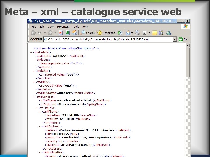Expand the Address bar dropdown list
This screenshot has width=210, height=157.
coord(175,39)
